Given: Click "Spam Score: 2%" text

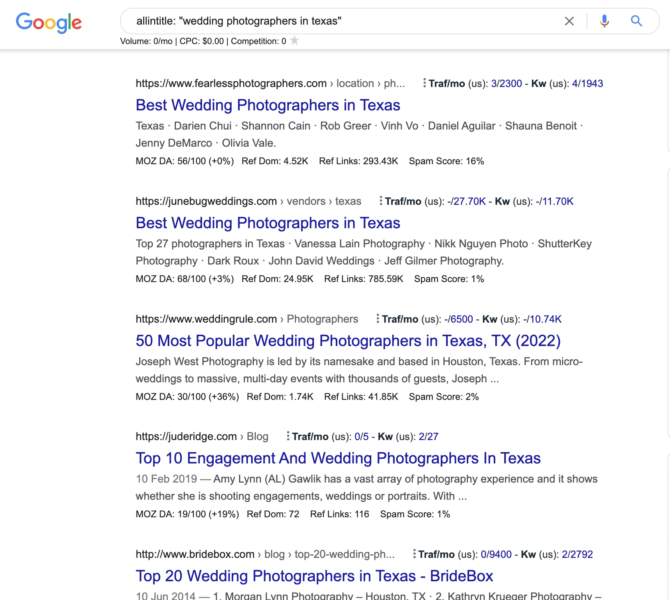Looking at the screenshot, I should (444, 397).
